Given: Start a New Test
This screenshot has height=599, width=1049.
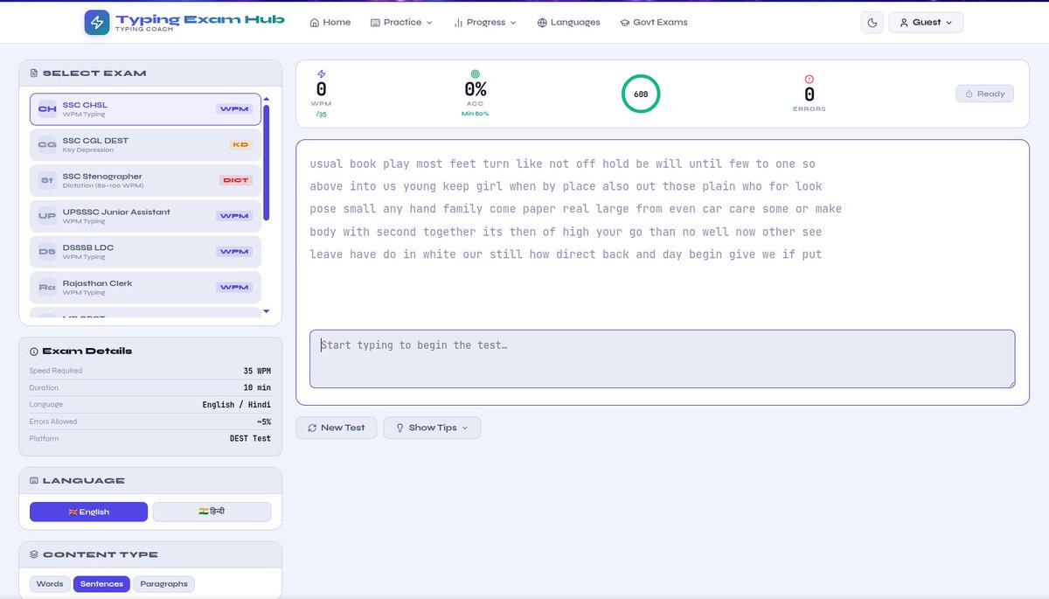Looking at the screenshot, I should pyautogui.click(x=337, y=428).
